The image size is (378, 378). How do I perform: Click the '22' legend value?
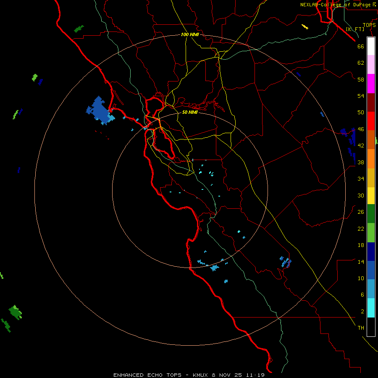(361, 228)
